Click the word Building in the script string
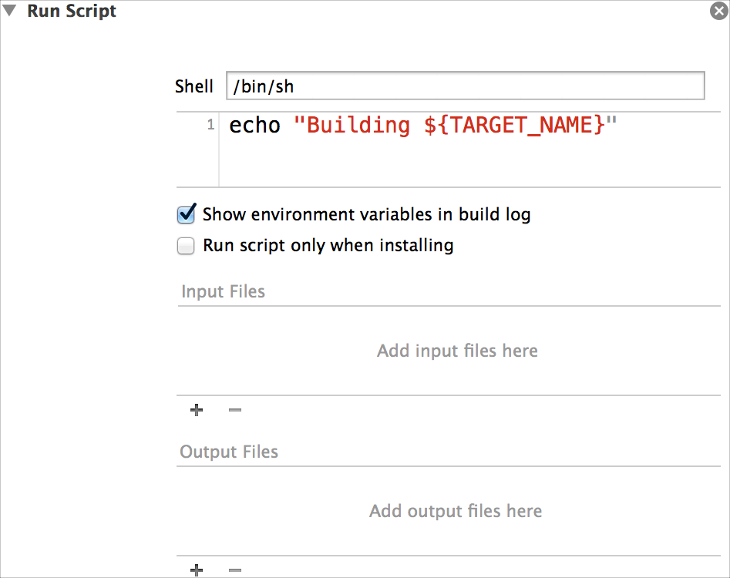Image resolution: width=730 pixels, height=578 pixels. pyautogui.click(x=358, y=125)
